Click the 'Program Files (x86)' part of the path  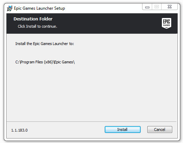coord(37,62)
